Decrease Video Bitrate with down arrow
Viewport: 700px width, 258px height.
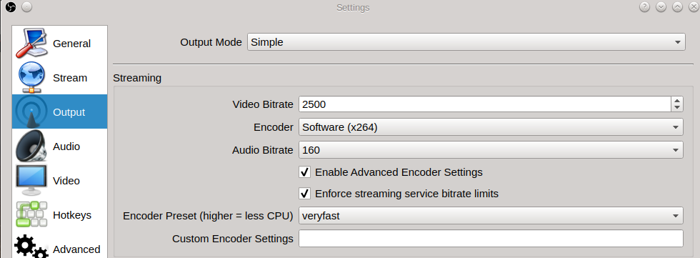coord(677,108)
